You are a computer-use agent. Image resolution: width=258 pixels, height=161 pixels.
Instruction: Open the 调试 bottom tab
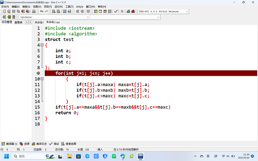54,144
